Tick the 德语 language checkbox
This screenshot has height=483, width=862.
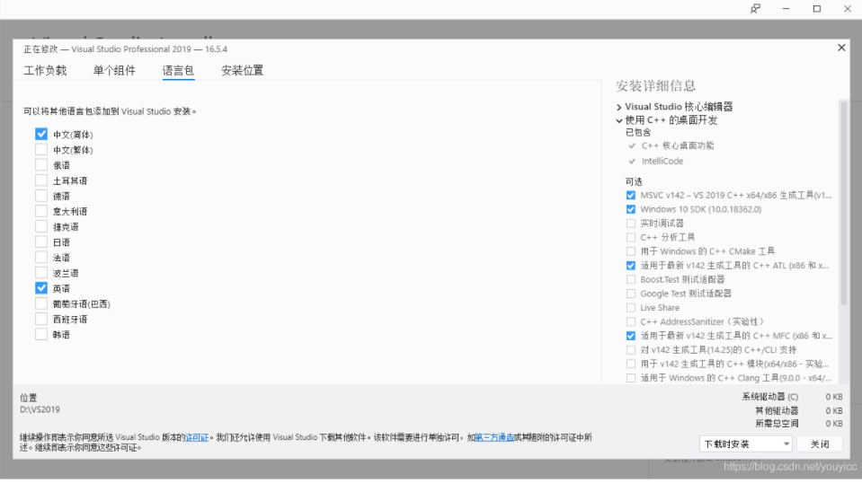[x=41, y=196]
